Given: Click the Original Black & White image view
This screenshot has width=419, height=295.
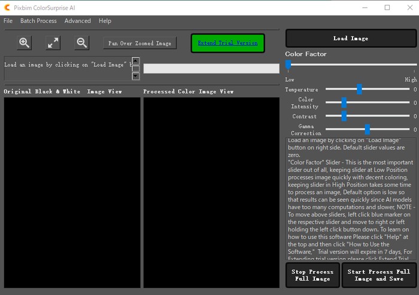Looking at the screenshot, I should [x=72, y=193].
